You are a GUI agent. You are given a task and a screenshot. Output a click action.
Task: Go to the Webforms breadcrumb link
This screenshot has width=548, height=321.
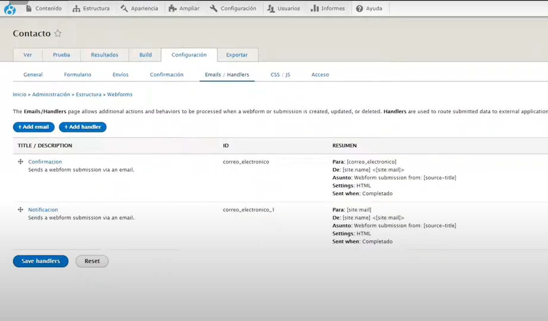(x=120, y=94)
